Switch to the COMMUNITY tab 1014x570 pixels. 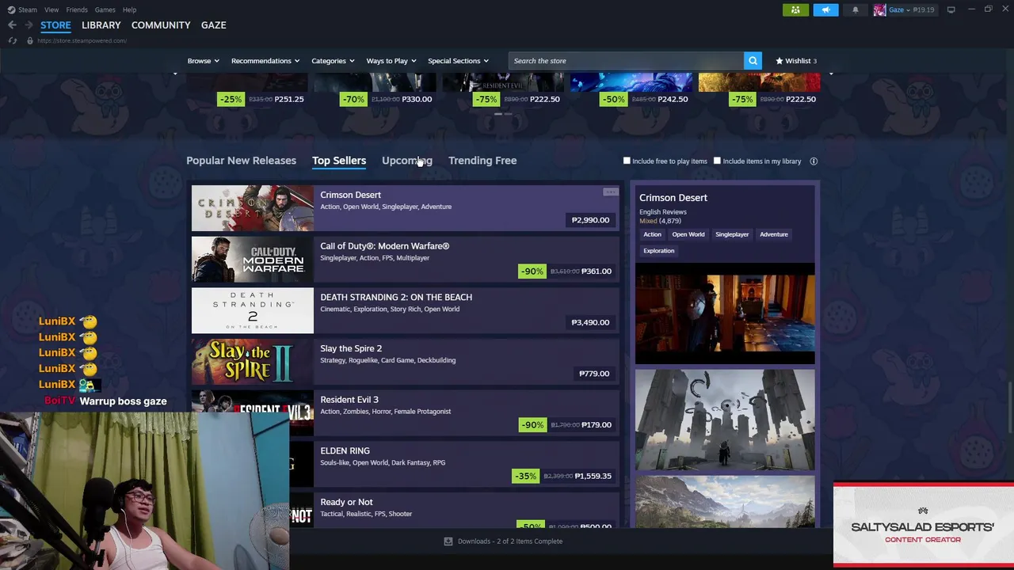(x=161, y=25)
